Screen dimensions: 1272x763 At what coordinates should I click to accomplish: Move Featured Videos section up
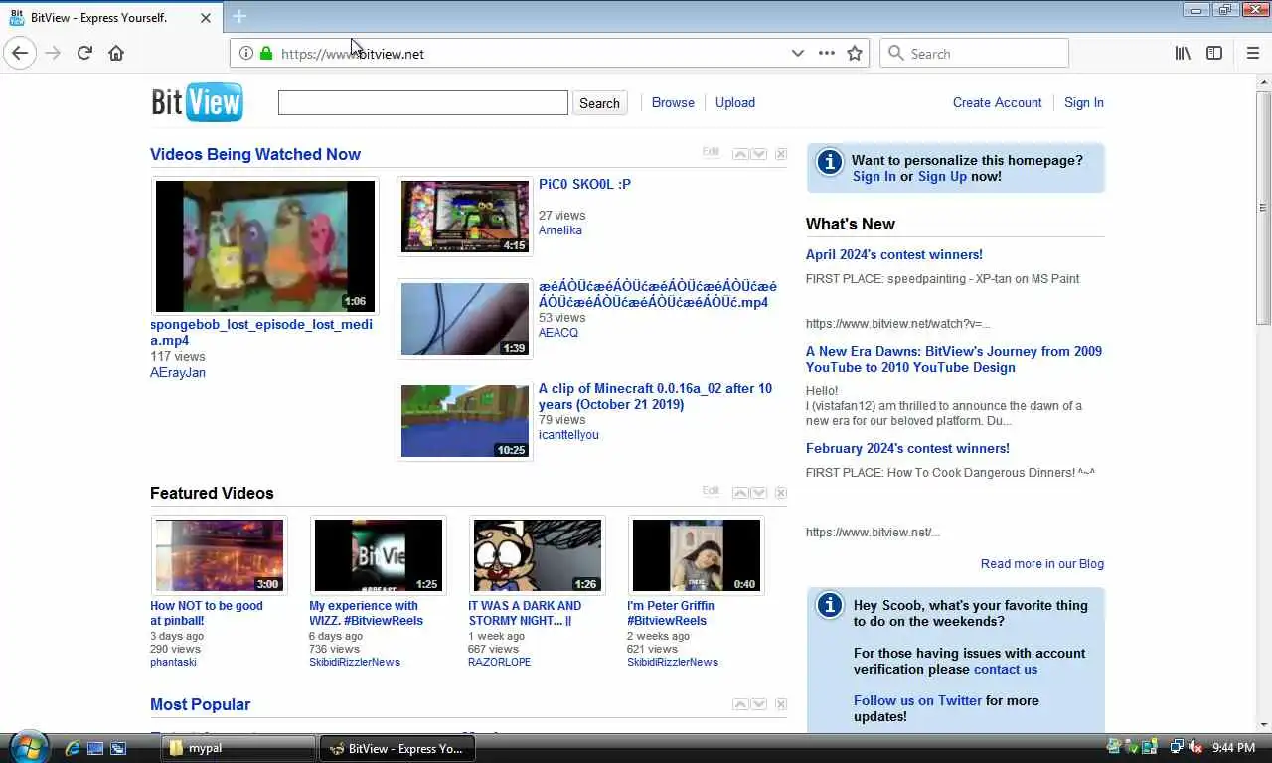740,493
